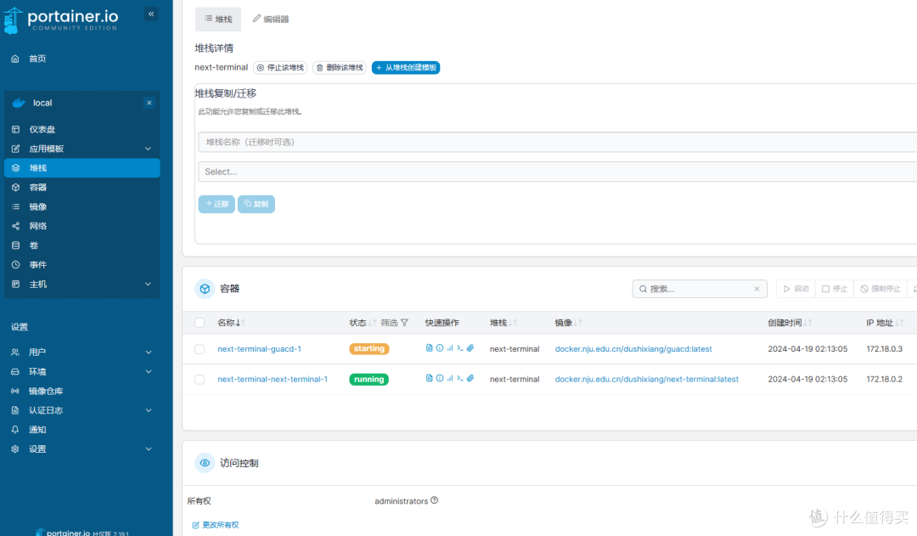Focus the 堆栈名称 input field

tap(557, 142)
